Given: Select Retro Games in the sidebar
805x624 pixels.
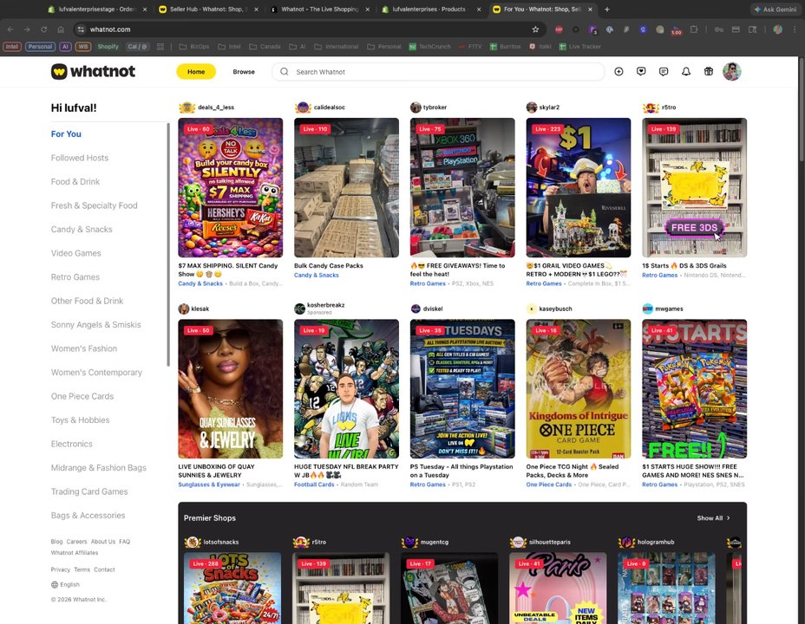Looking at the screenshot, I should point(75,276).
